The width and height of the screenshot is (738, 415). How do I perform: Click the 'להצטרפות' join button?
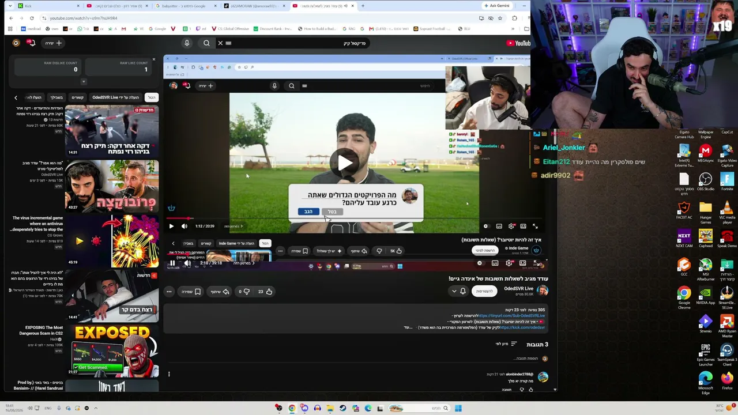[x=484, y=292]
